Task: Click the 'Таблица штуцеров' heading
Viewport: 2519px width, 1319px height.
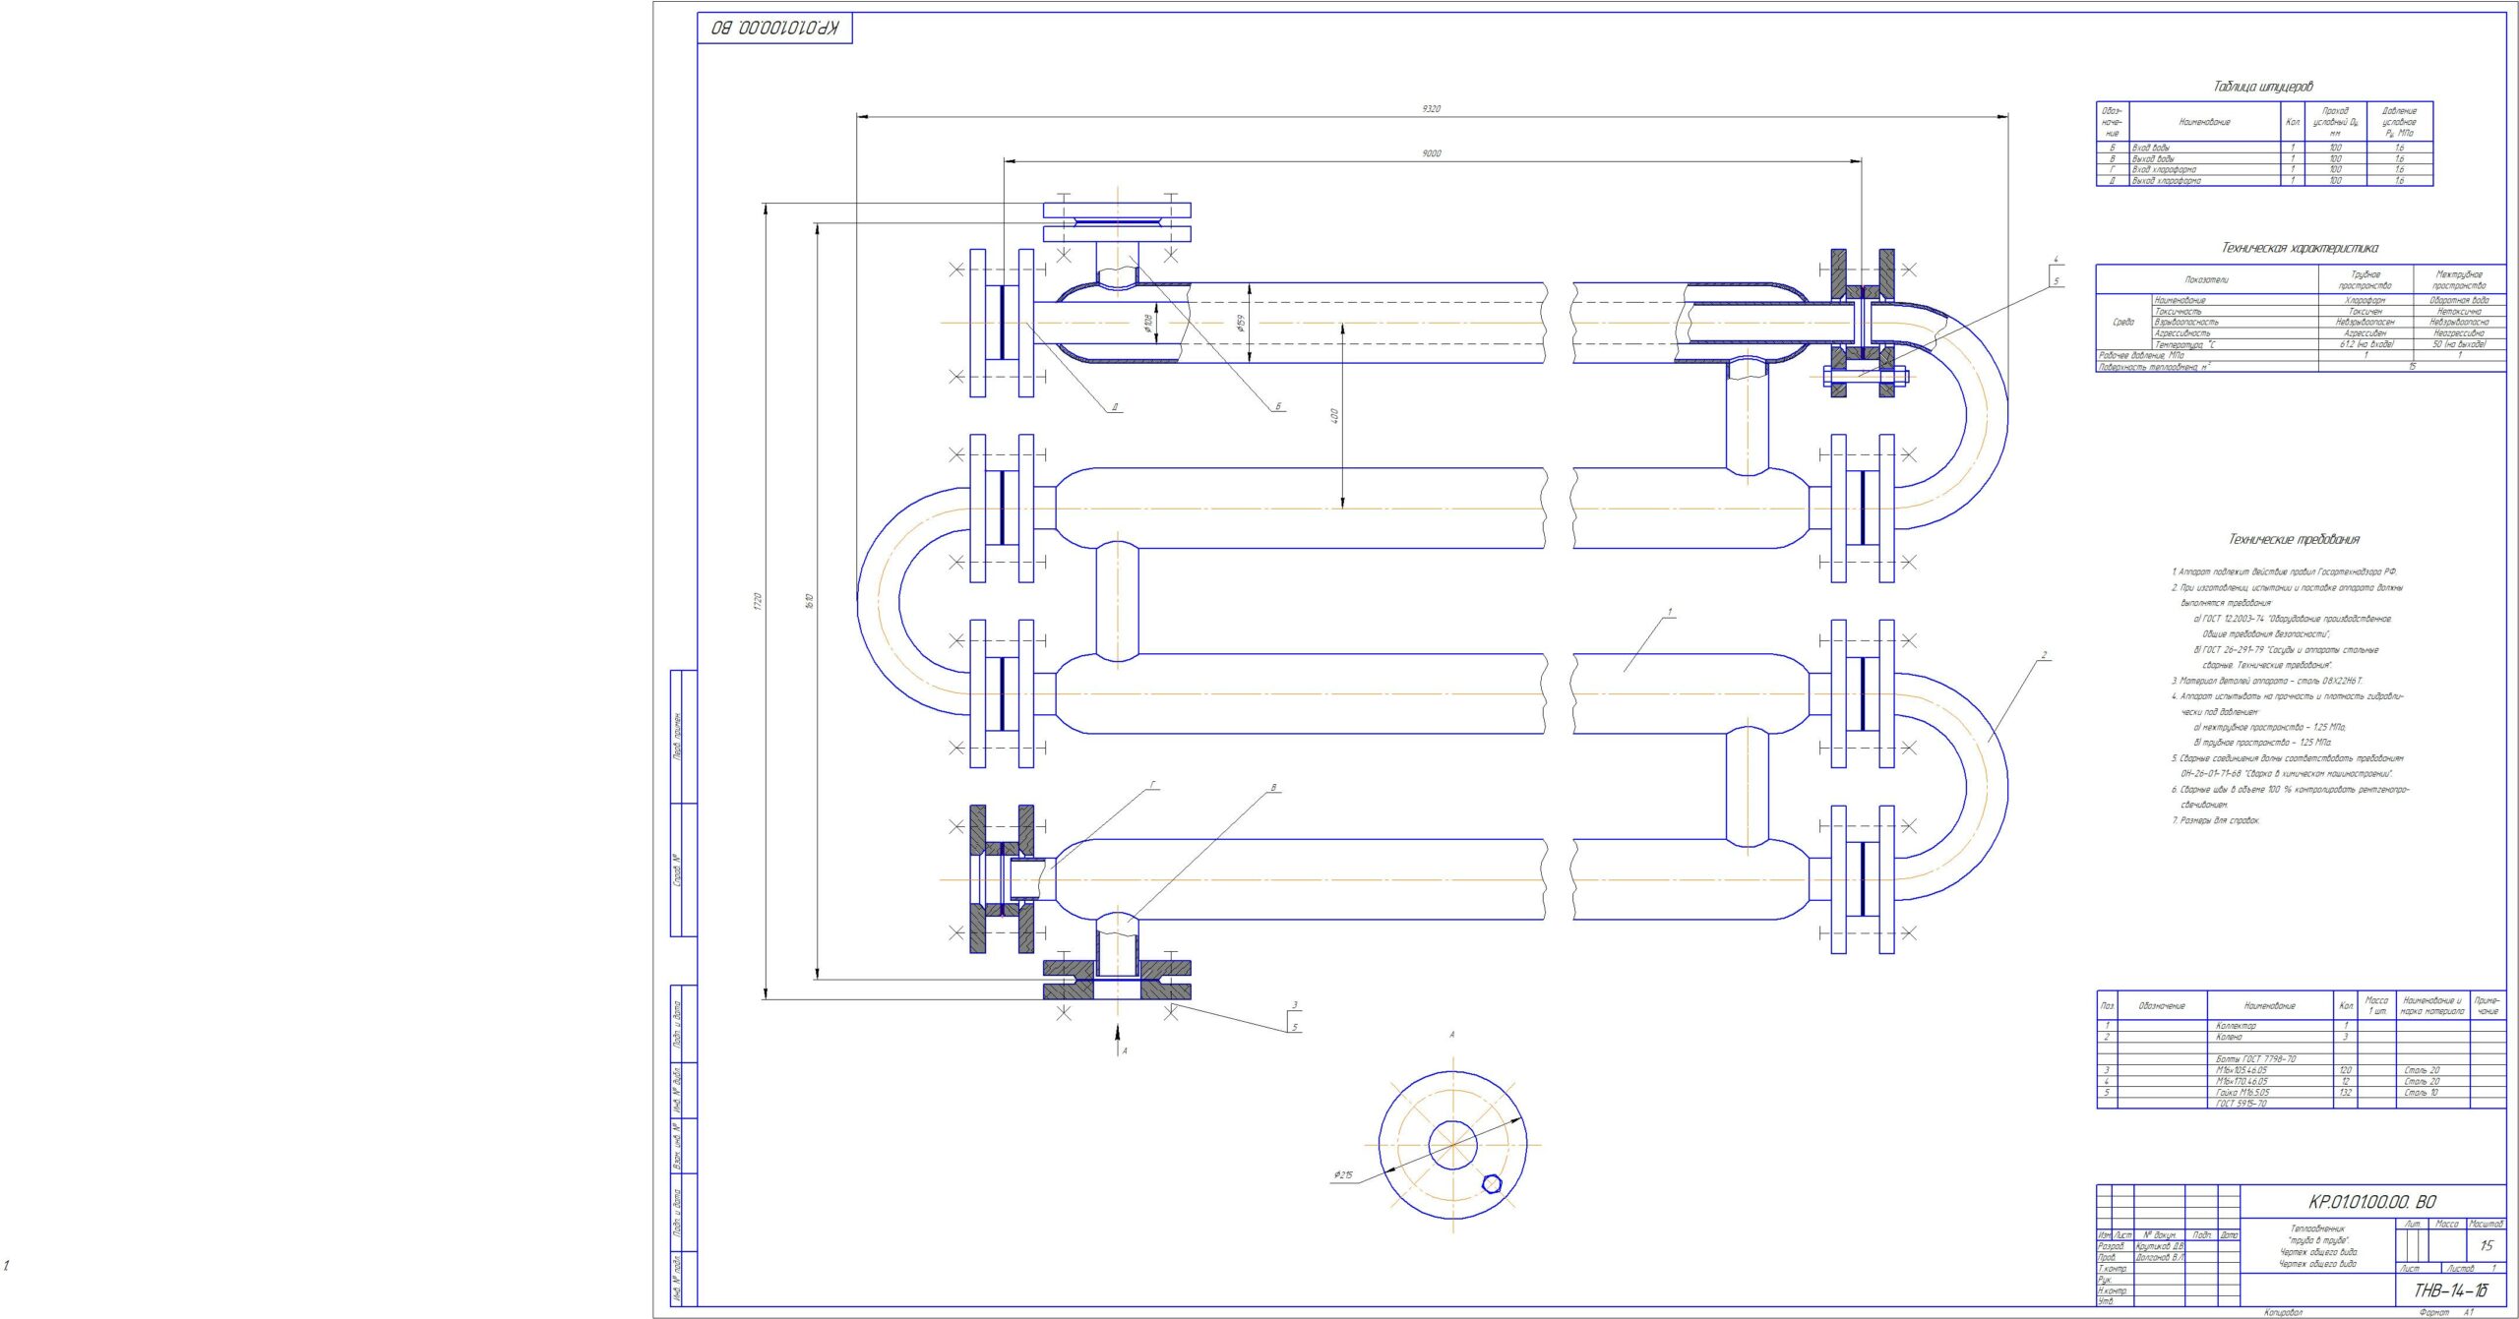Action: [2263, 87]
